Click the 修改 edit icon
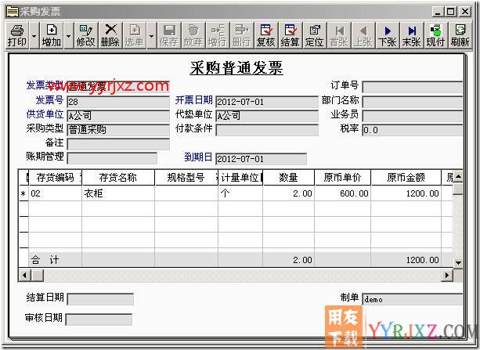480x350 pixels. tap(86, 35)
